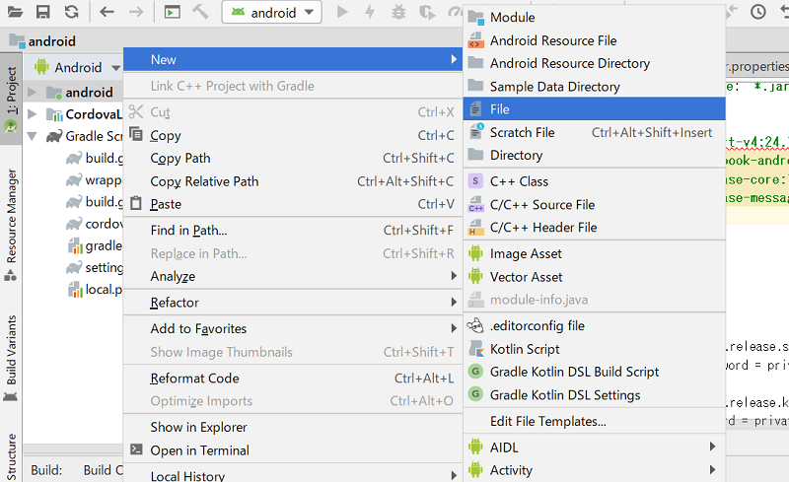Click the Back navigation arrow icon
The image size is (789, 482).
click(x=107, y=12)
